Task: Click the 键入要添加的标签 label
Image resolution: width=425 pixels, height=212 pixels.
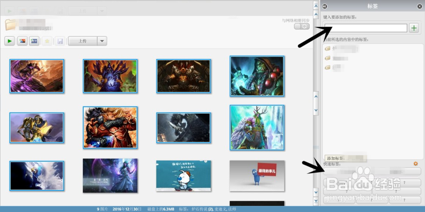Action: point(340,17)
